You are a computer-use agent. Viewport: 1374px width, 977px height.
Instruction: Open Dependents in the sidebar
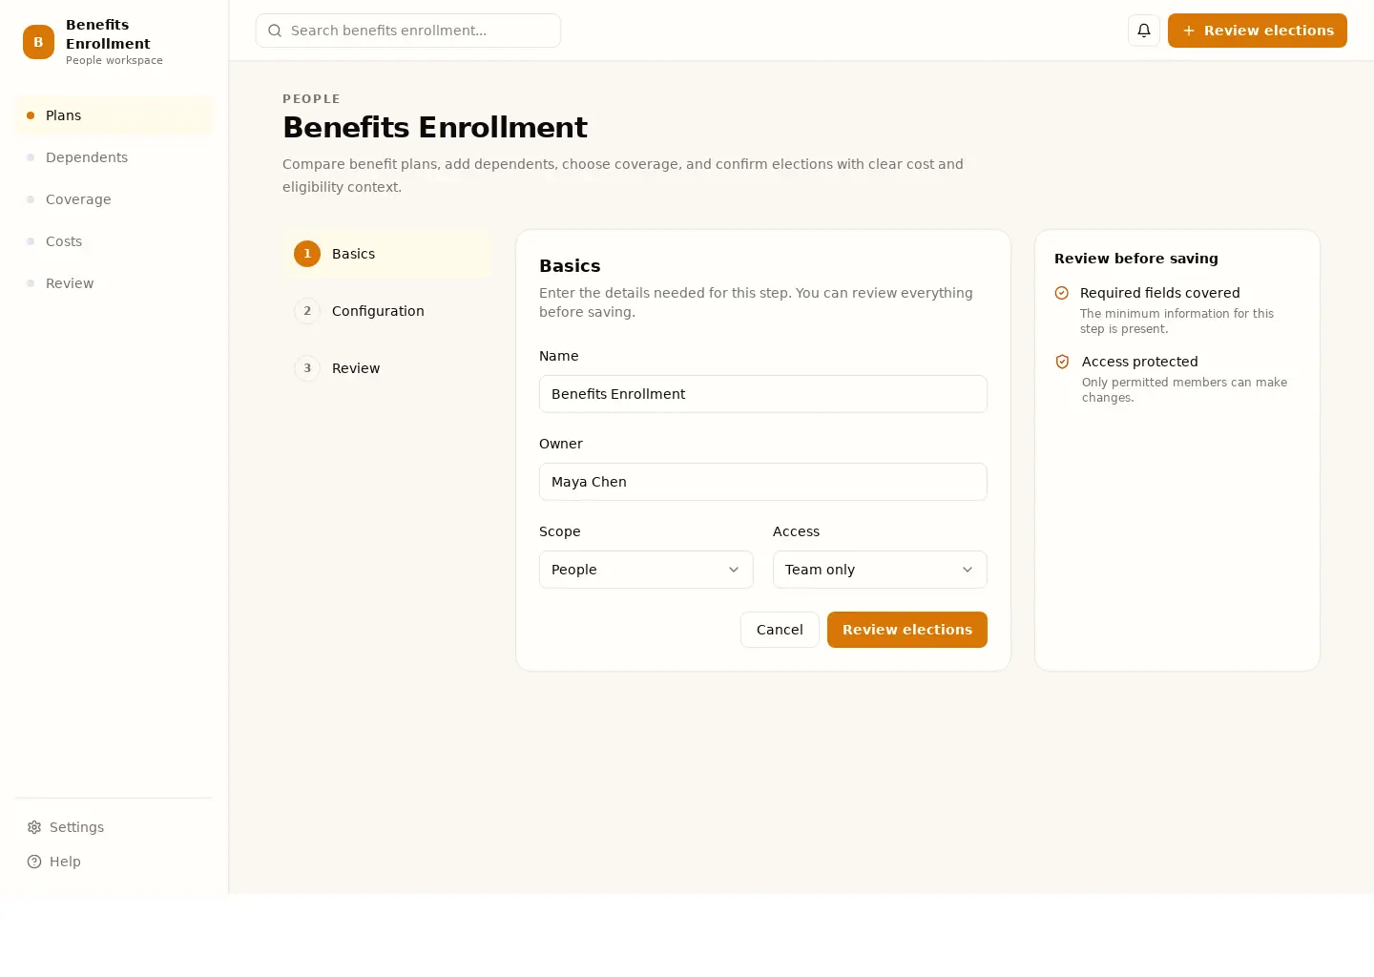(x=114, y=157)
